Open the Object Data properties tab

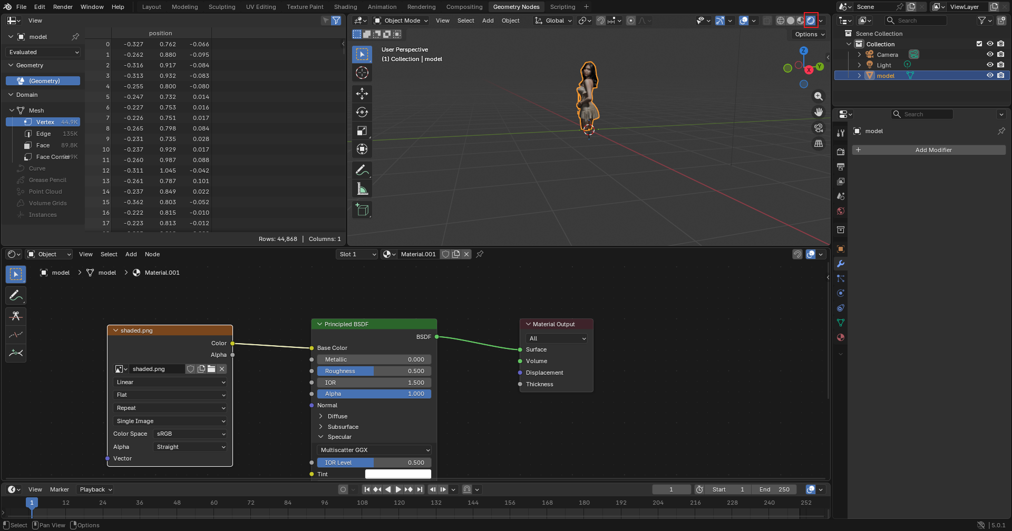point(841,323)
